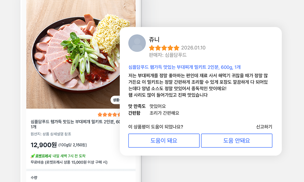
Task: Open the reviewer name 쥬니
Action: 154,39
